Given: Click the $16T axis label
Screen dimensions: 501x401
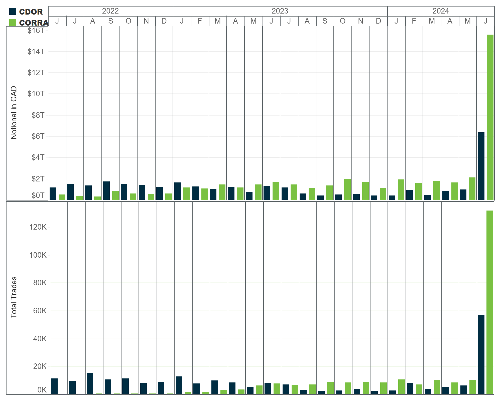Looking at the screenshot, I should pos(36,31).
